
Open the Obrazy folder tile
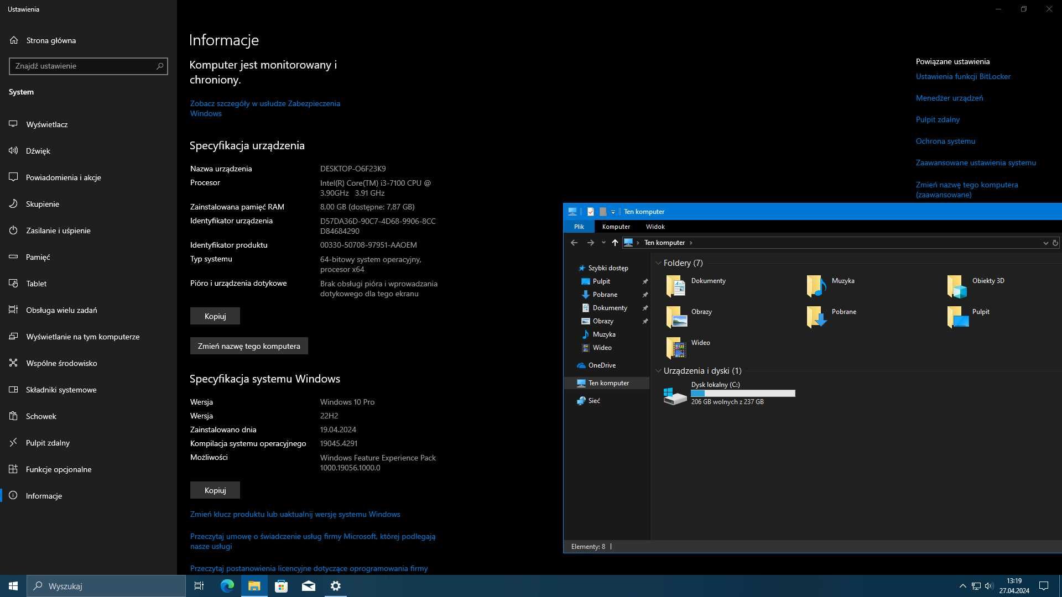[x=689, y=317]
